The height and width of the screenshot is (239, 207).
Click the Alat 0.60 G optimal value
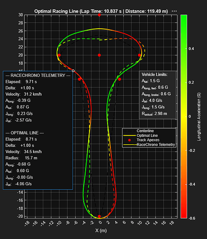click(17, 171)
